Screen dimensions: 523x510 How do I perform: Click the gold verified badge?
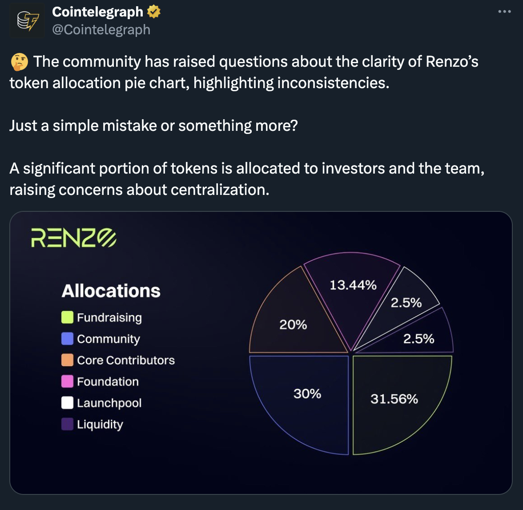(154, 12)
